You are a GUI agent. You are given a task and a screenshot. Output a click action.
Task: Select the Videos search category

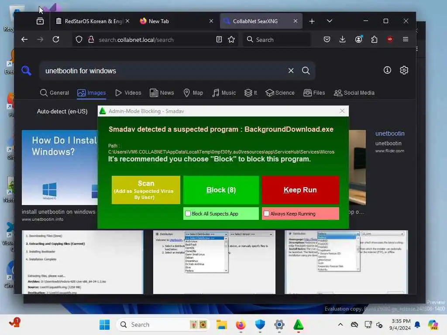pyautogui.click(x=128, y=93)
